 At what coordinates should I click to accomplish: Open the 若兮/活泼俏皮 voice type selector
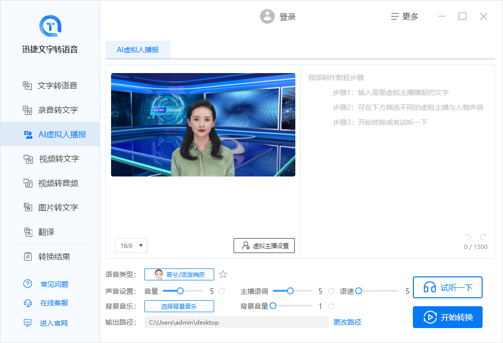click(x=179, y=274)
